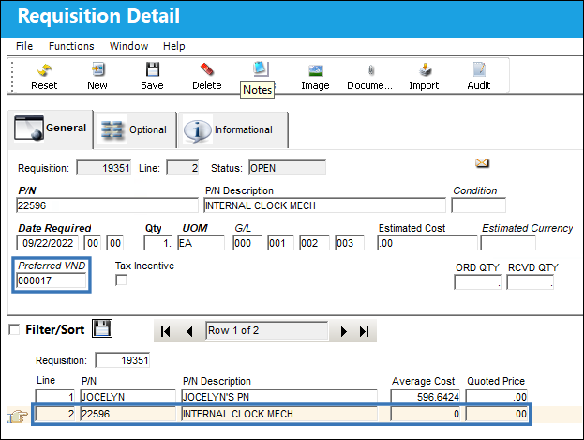
Task: Click the hours field after Date Required
Action: click(x=93, y=243)
